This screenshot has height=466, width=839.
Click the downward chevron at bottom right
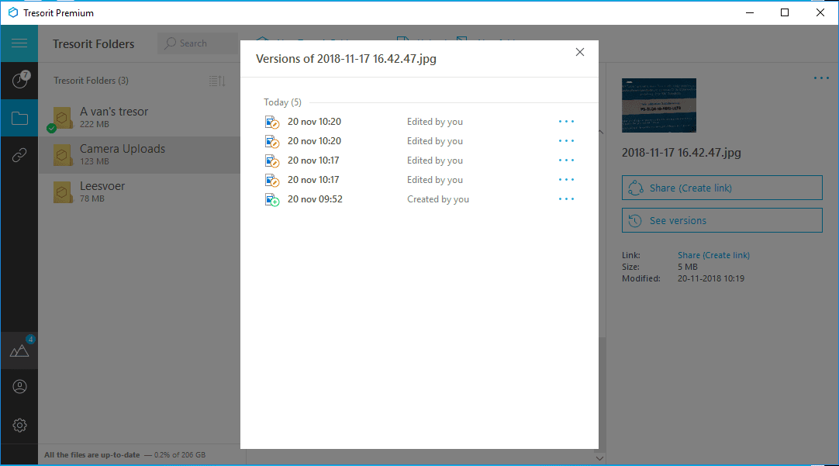[x=599, y=457]
